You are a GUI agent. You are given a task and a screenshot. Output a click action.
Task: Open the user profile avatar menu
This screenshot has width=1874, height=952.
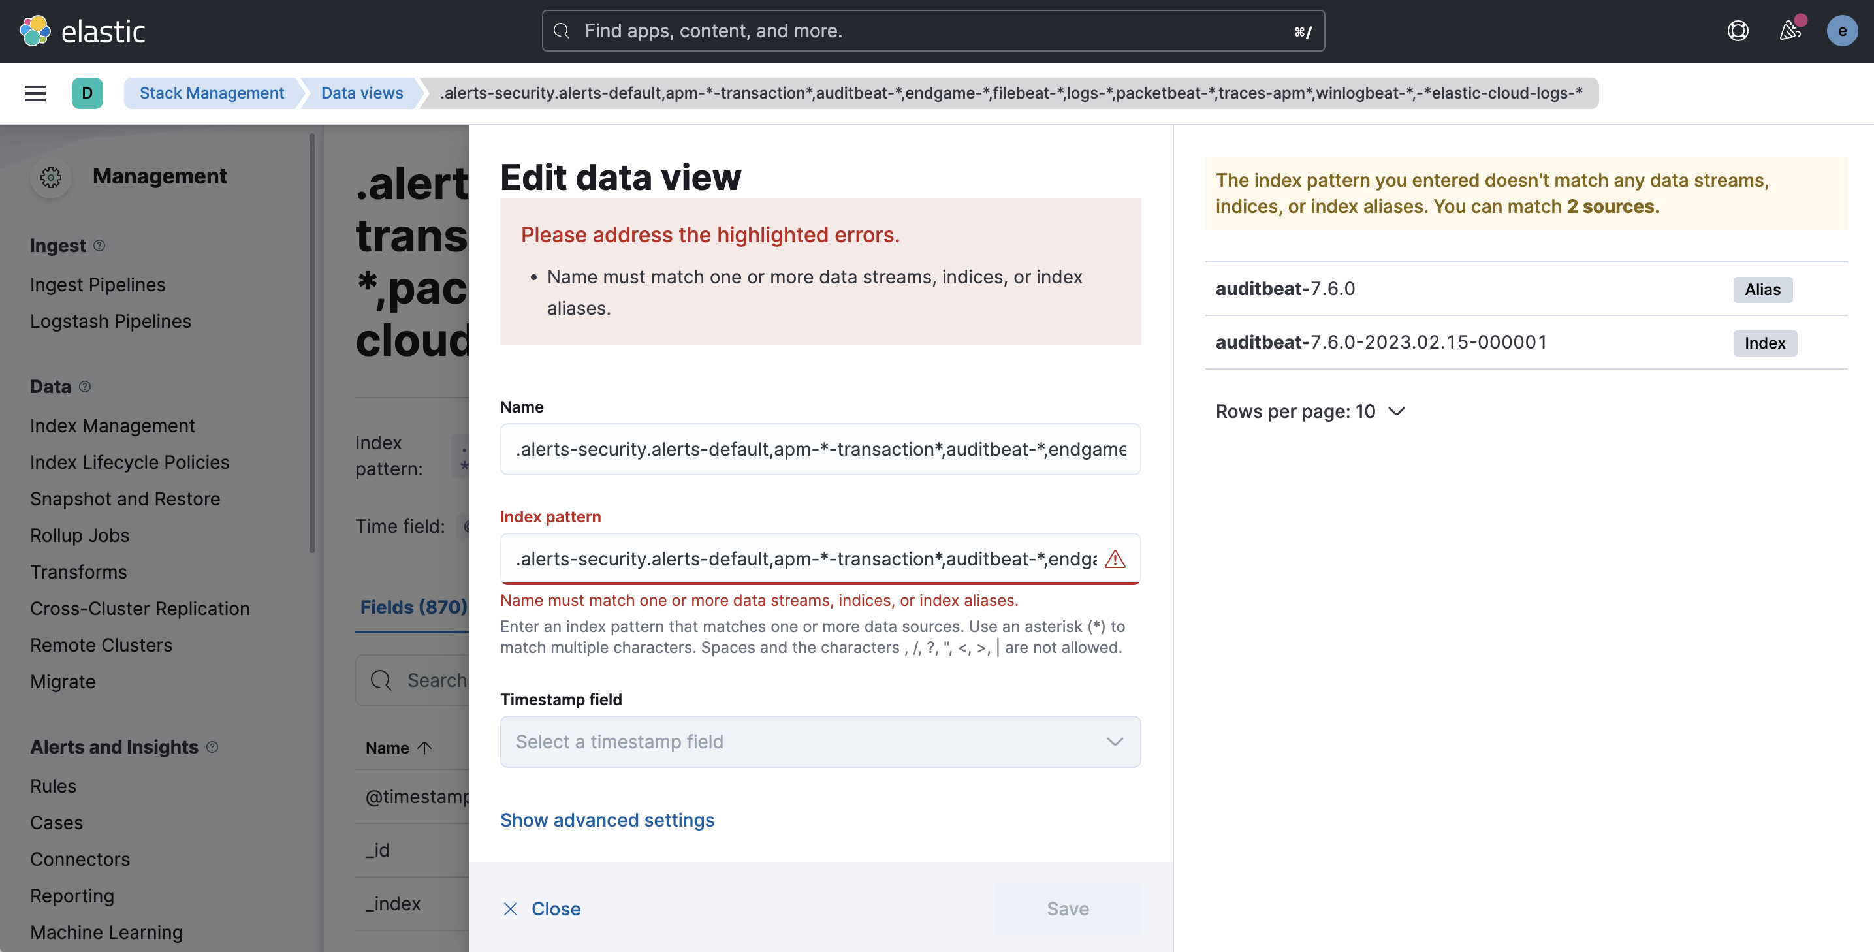point(1842,31)
